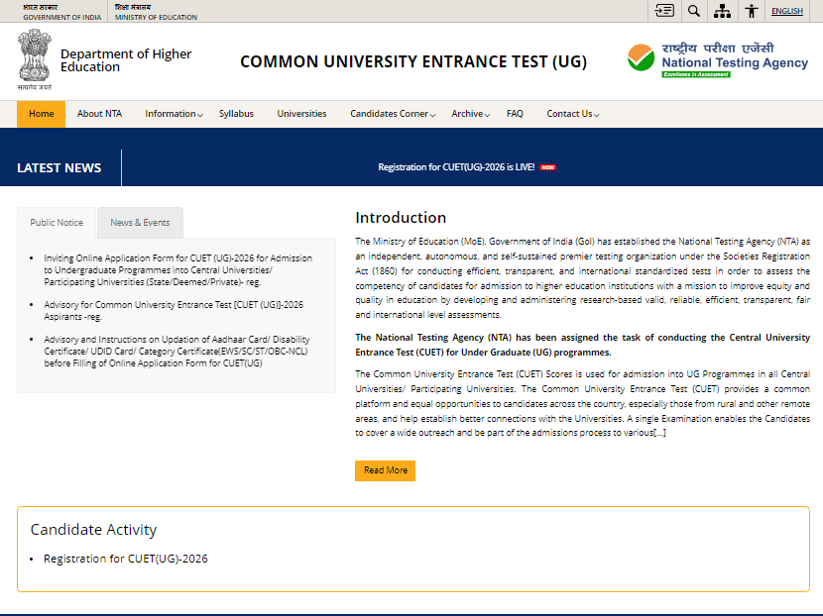
Task: Expand the Archive menu
Action: click(x=469, y=113)
